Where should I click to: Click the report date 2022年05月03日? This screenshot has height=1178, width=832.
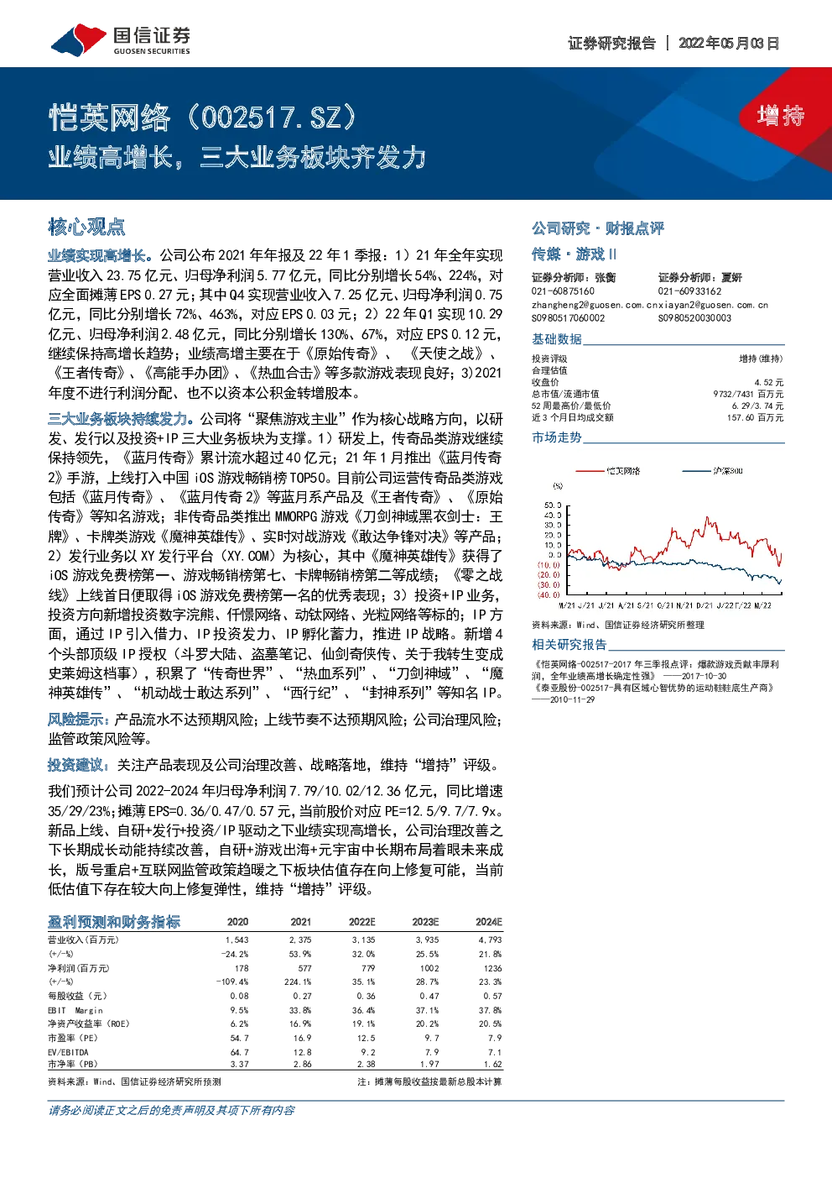click(x=729, y=44)
